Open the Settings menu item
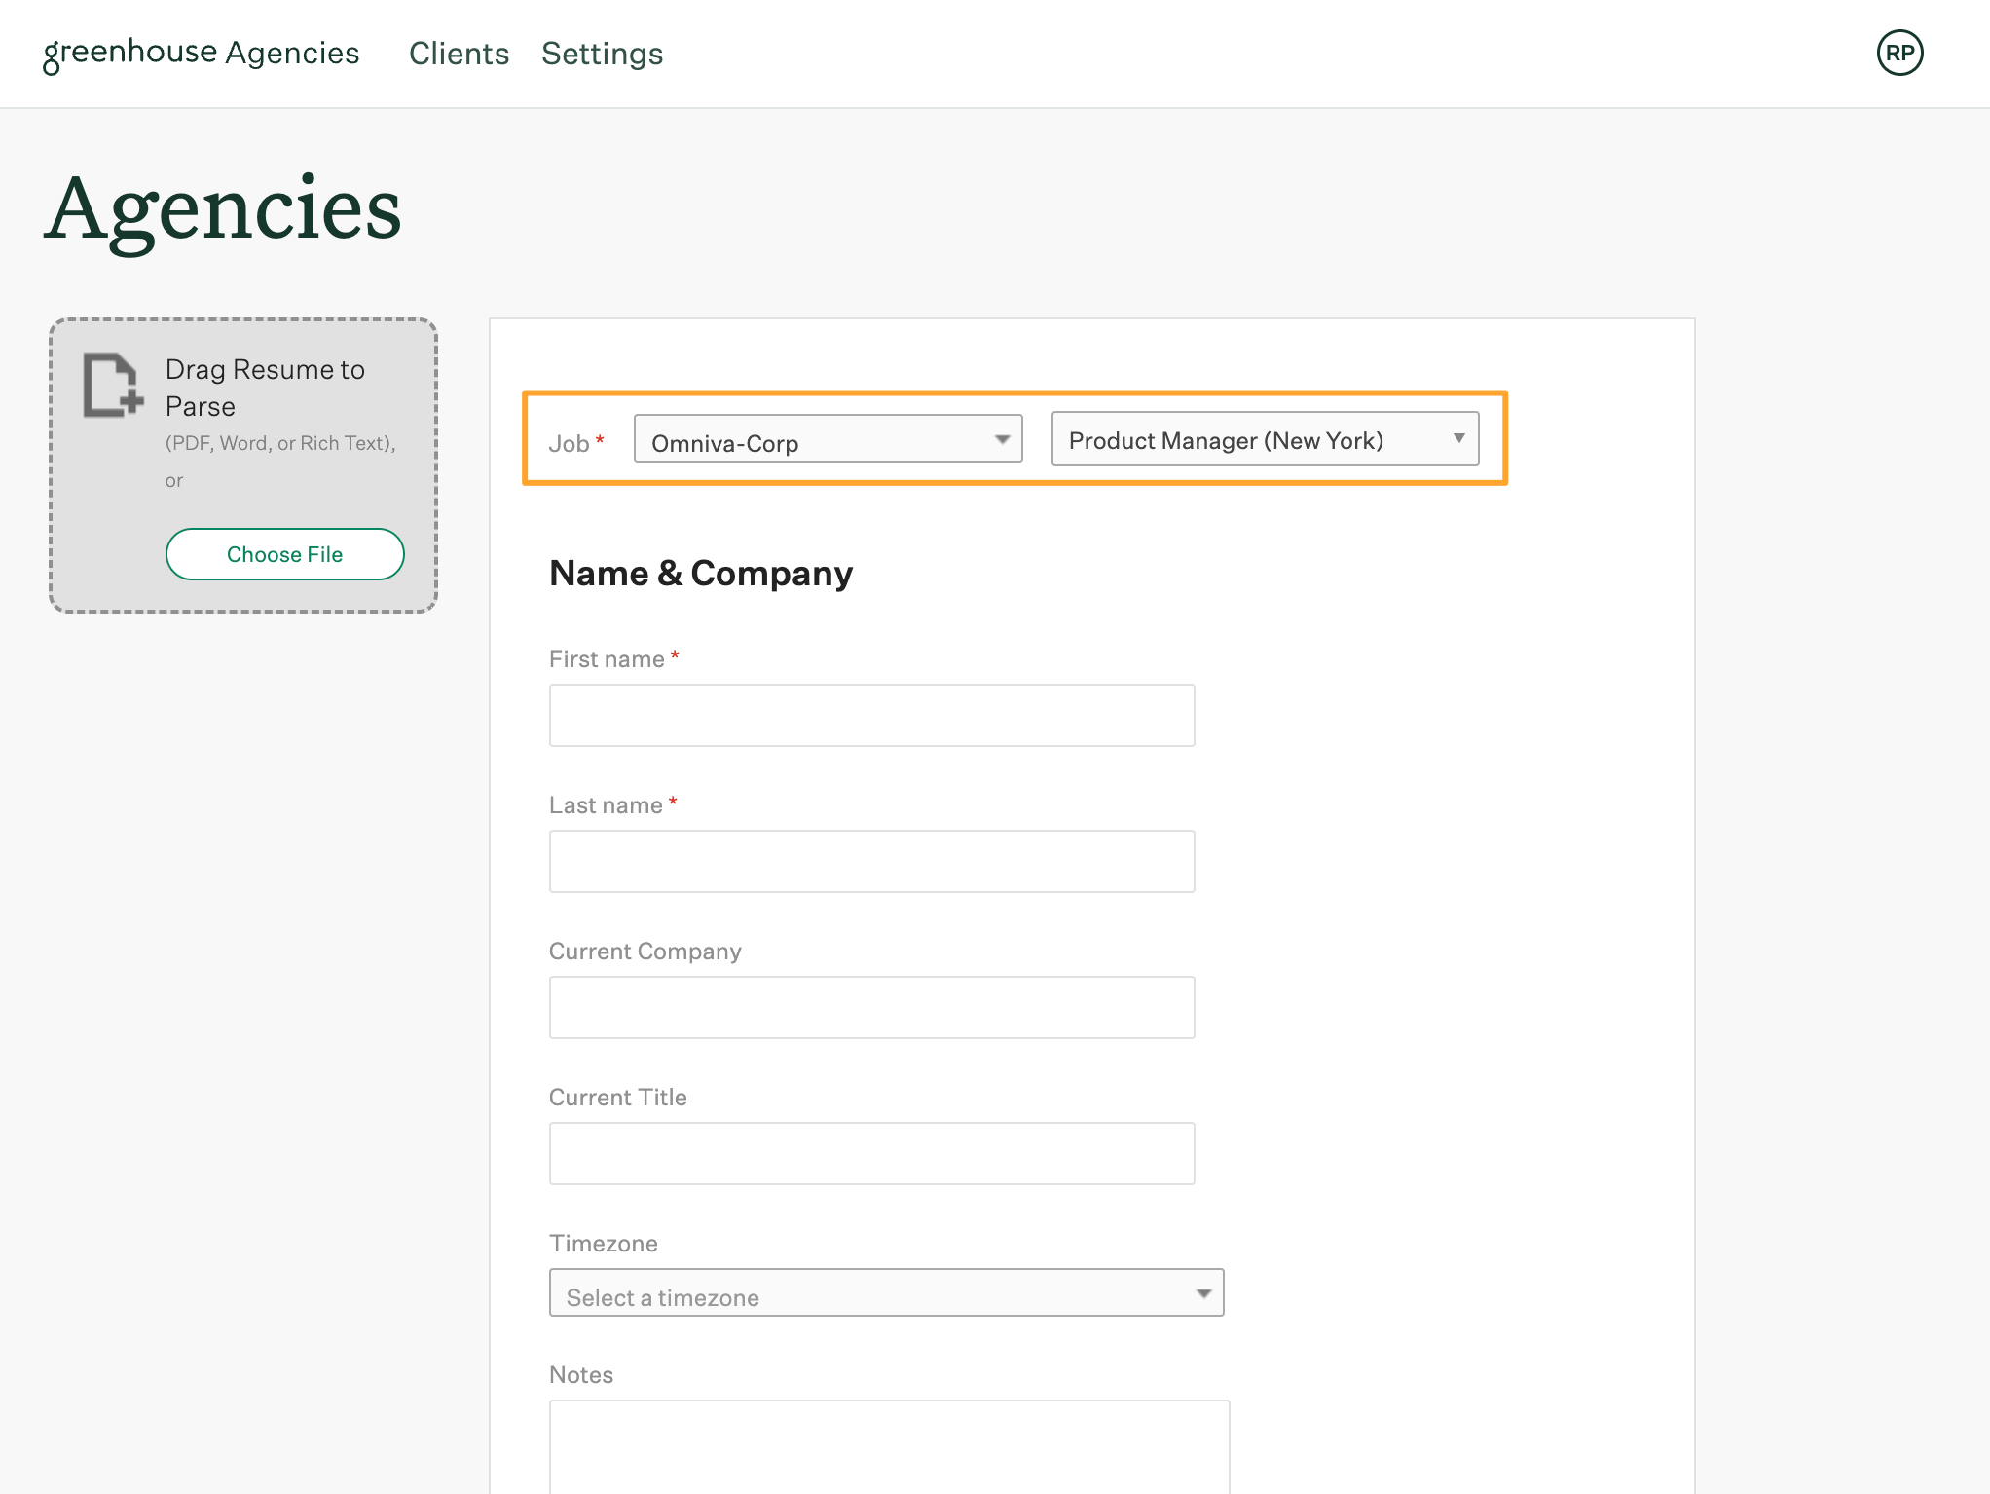 603,52
